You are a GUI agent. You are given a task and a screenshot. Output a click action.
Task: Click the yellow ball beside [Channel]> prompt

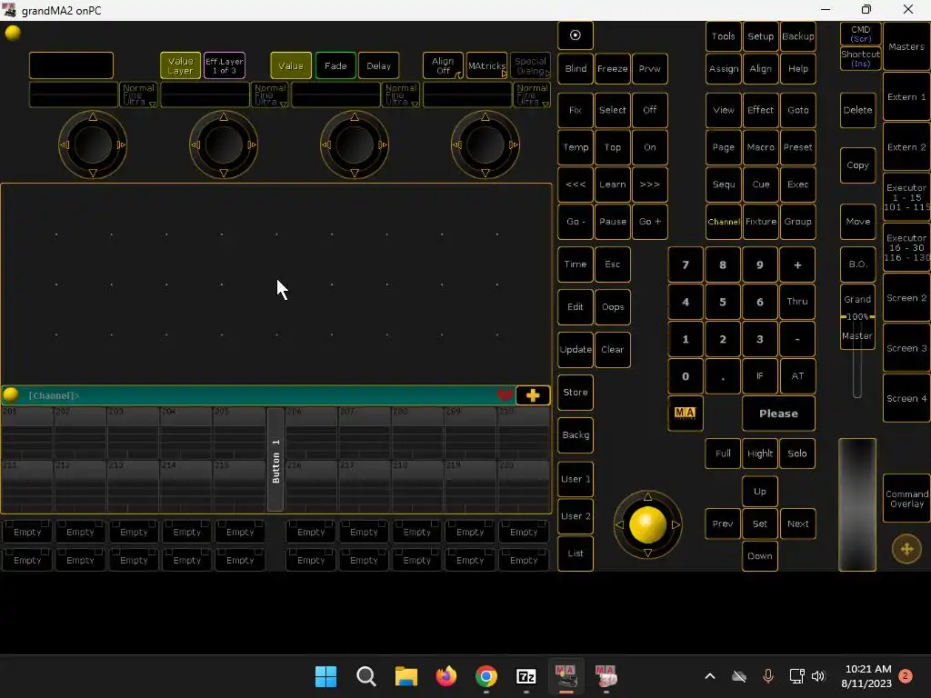pos(11,394)
